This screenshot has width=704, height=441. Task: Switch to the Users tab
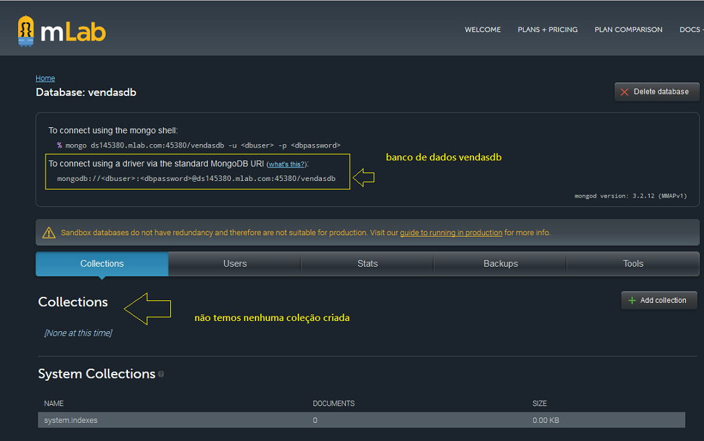tap(235, 264)
